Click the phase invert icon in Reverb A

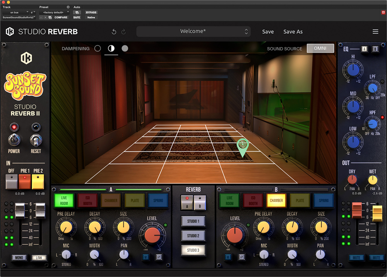(x=159, y=257)
